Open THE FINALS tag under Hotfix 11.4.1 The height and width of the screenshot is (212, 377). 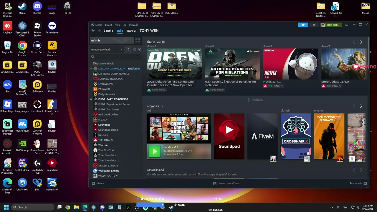pos(273,86)
